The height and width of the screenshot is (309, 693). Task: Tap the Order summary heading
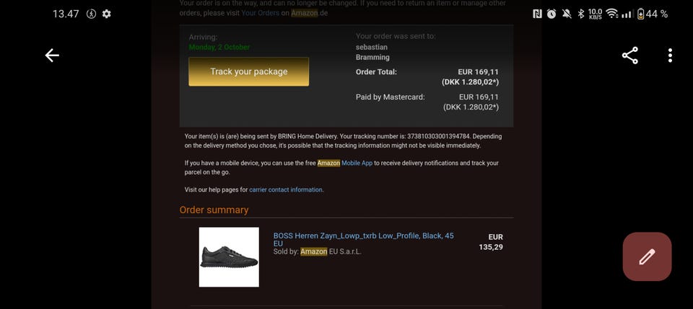click(214, 210)
